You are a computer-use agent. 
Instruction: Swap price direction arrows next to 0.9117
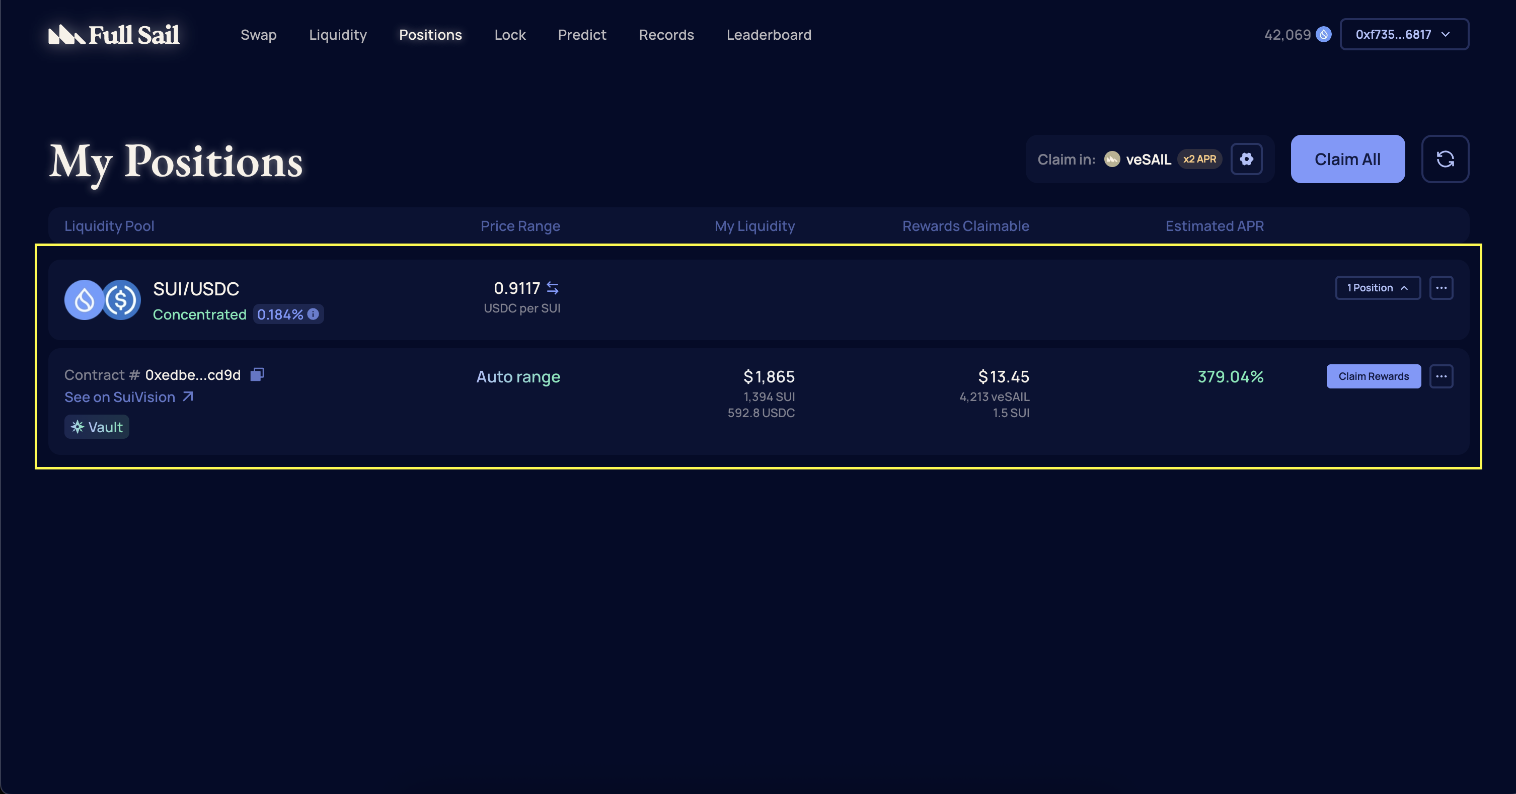coord(552,288)
